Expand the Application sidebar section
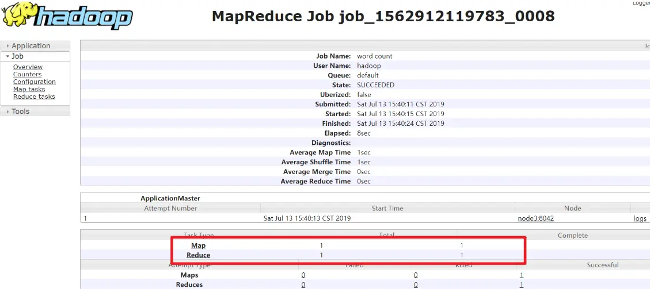Image resolution: width=650 pixels, height=289 pixels. tap(35, 46)
